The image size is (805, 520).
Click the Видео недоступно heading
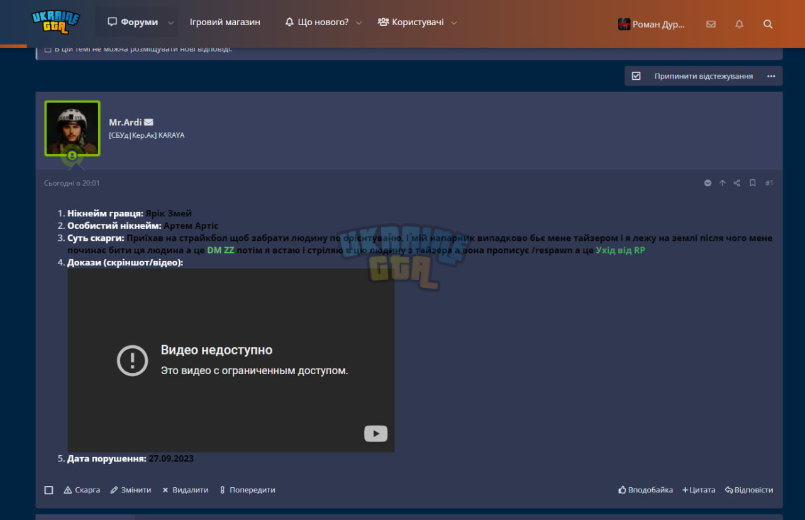[x=216, y=350]
